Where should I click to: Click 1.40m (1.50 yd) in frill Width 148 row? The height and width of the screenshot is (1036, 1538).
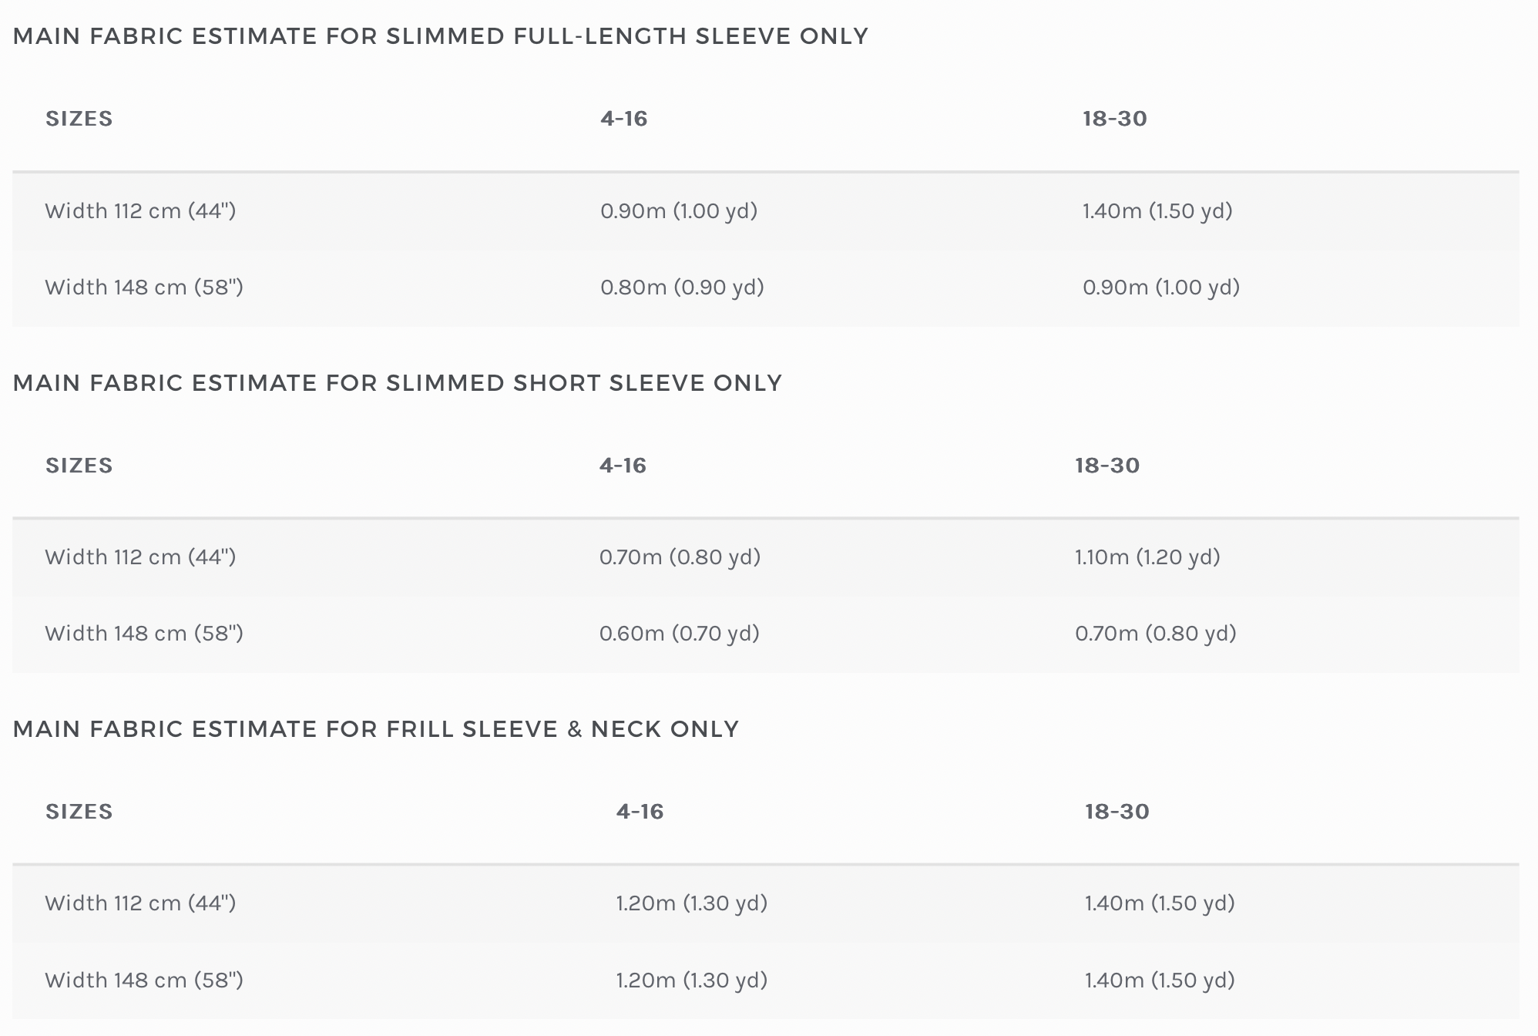point(1160,980)
